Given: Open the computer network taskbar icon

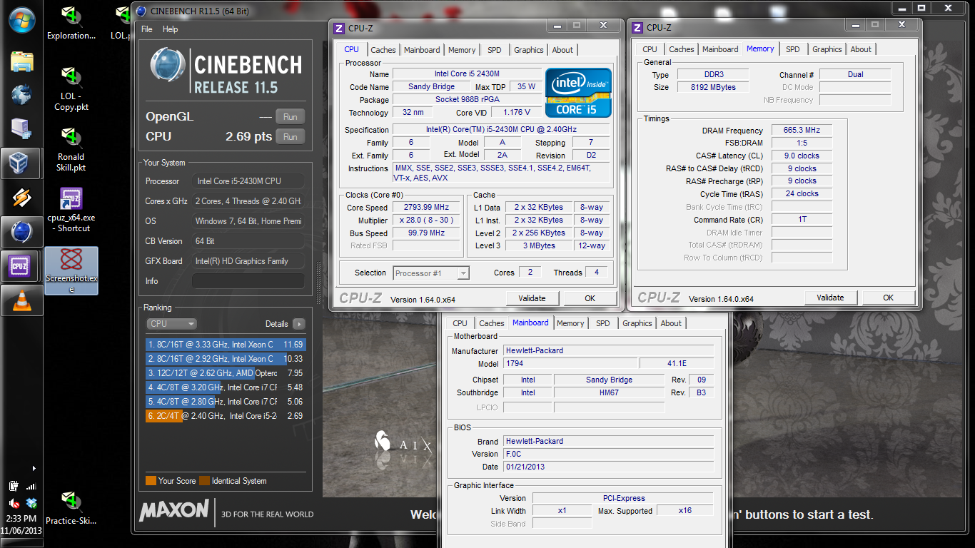Looking at the screenshot, I should click(21, 128).
